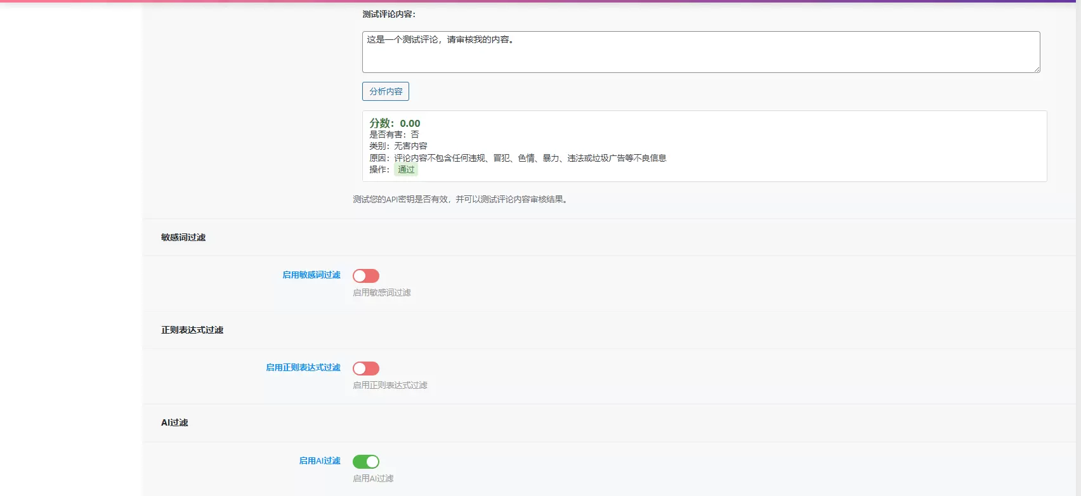Click the API密钥 test help description
This screenshot has width=1081, height=496.
pos(461,199)
